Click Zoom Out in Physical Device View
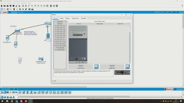184x103 pixels. (x=120, y=24)
